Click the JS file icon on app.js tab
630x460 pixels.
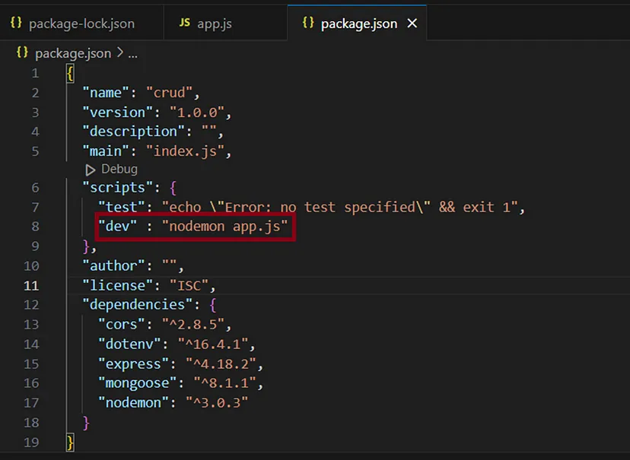coord(184,23)
